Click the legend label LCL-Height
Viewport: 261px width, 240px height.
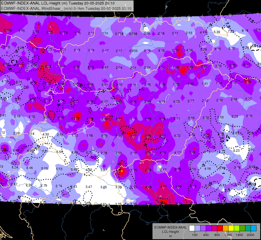tap(170, 232)
